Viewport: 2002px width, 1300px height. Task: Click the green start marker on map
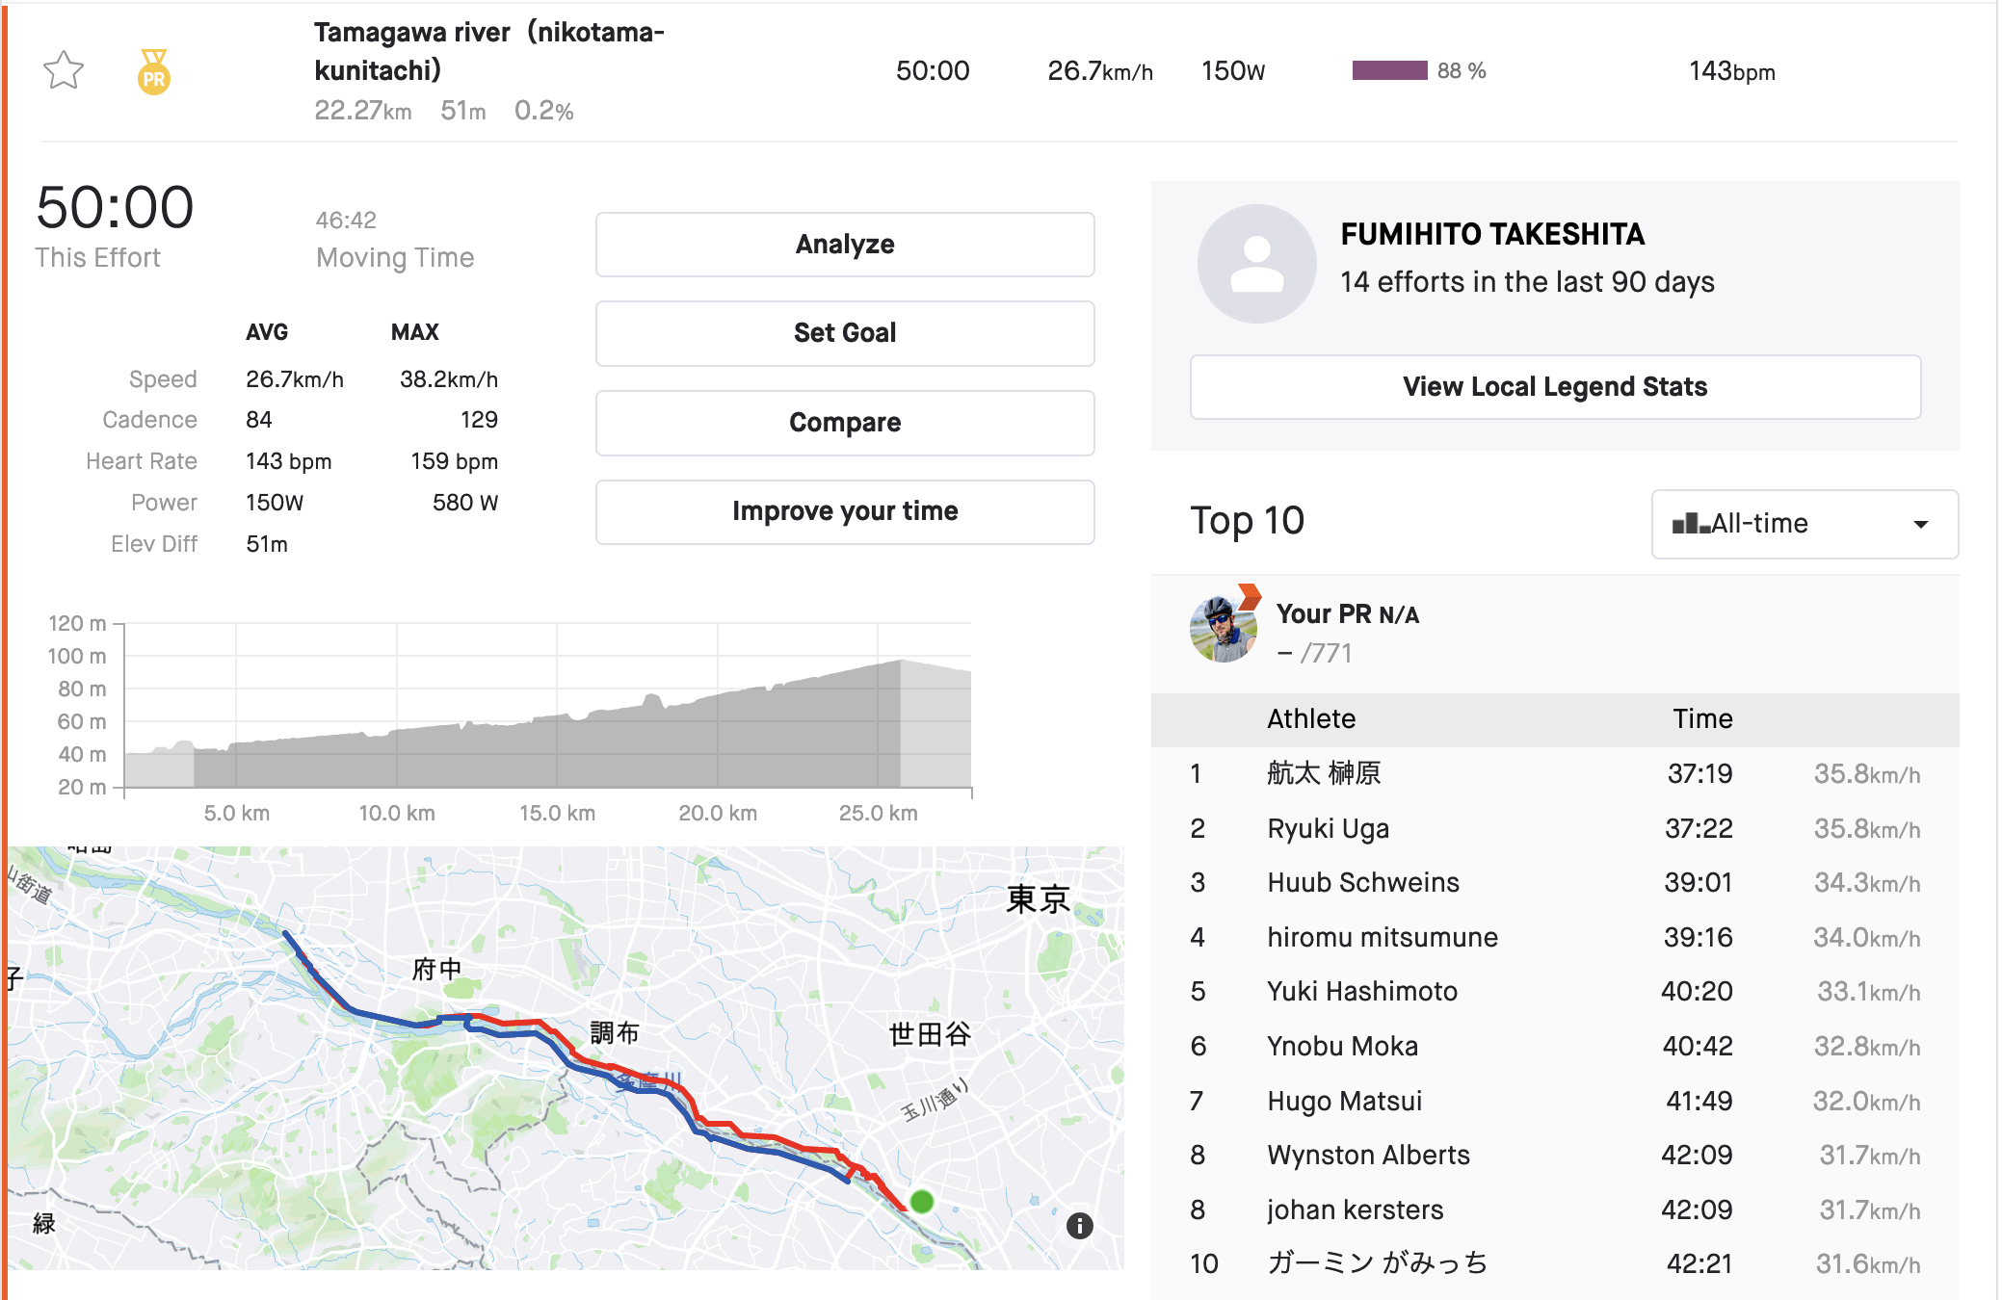[922, 1201]
